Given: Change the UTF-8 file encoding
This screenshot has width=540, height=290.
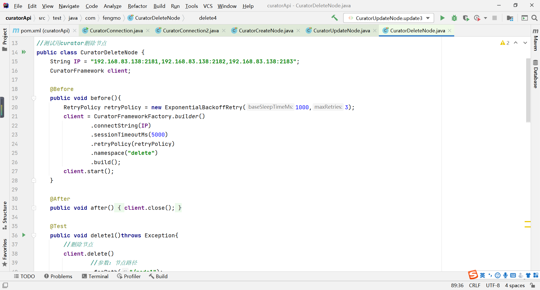Looking at the screenshot, I should coord(493,285).
